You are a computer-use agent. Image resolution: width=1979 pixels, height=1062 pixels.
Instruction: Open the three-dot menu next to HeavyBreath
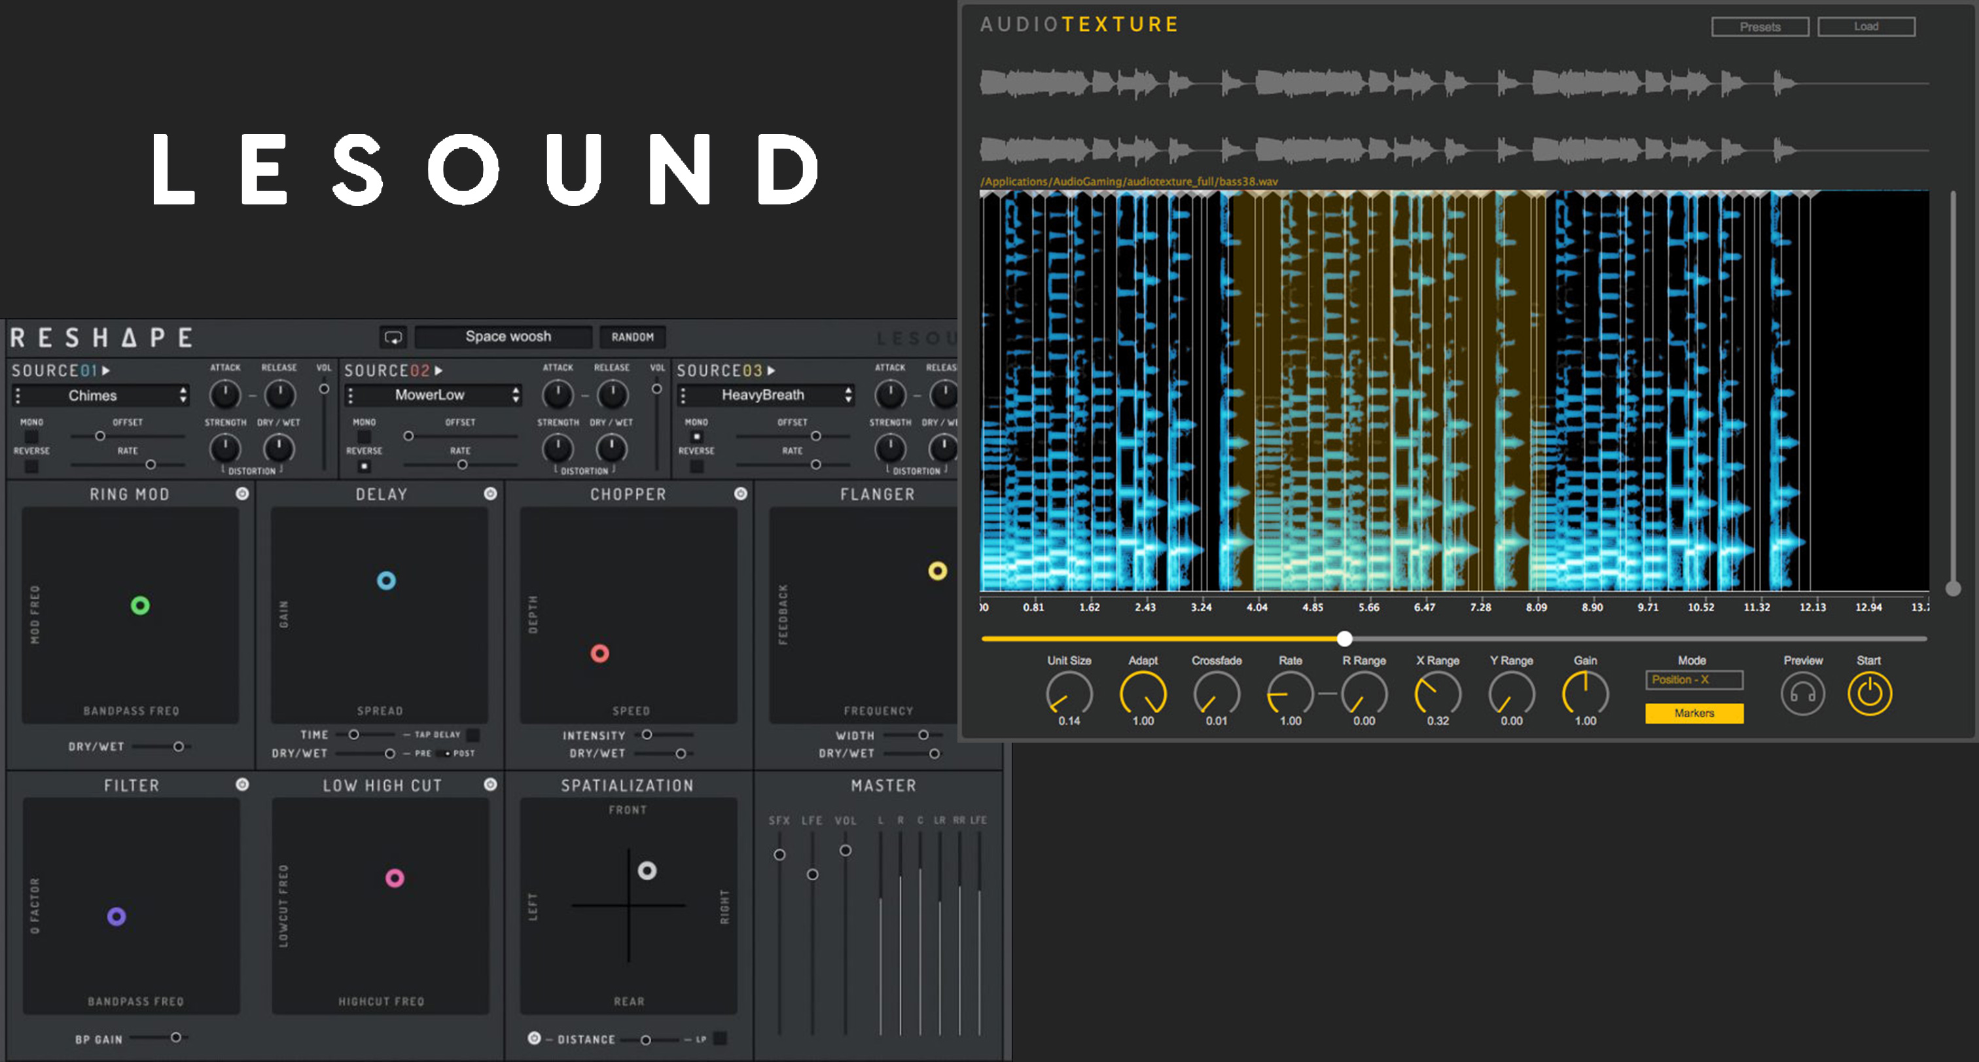click(x=684, y=395)
